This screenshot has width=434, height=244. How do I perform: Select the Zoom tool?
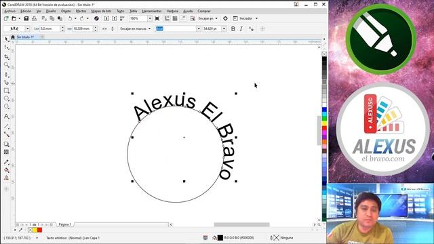pos(7,65)
